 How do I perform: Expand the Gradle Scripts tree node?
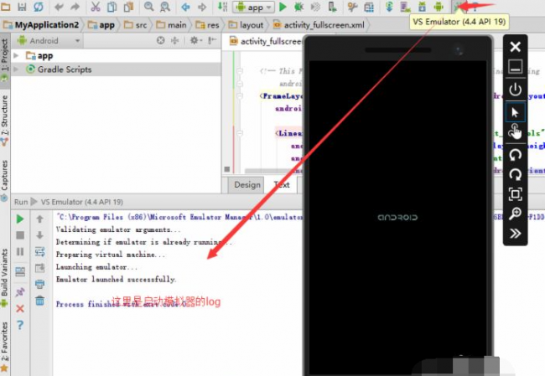(x=16, y=70)
